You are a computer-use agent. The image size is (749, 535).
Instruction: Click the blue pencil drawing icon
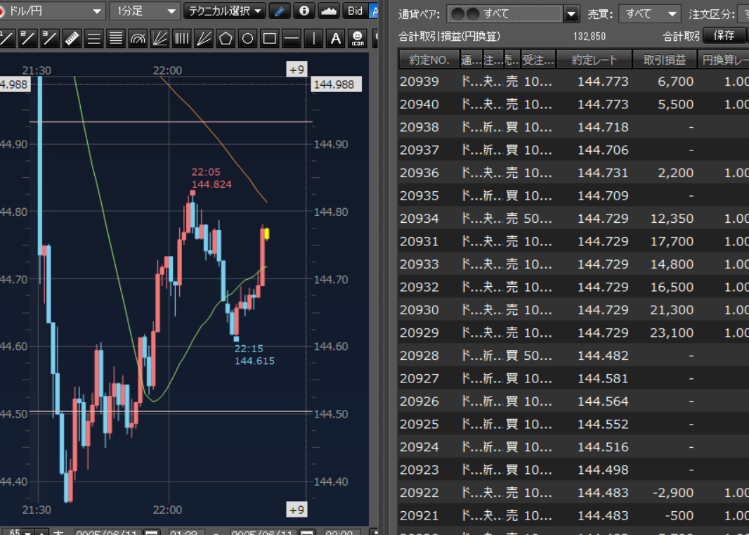[x=280, y=11]
